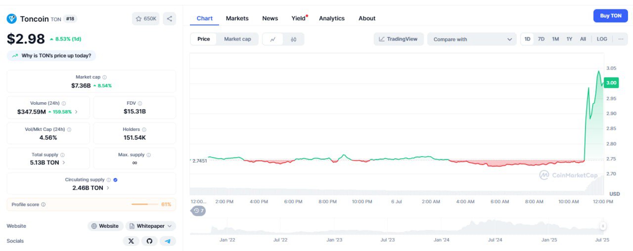633x251 pixels.
Task: Click the $15.31B FDV value
Action: click(135, 112)
